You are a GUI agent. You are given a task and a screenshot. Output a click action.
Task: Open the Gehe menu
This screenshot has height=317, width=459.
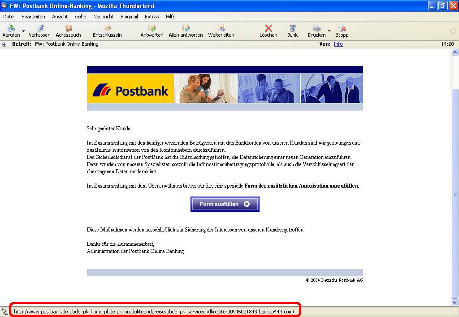(81, 17)
